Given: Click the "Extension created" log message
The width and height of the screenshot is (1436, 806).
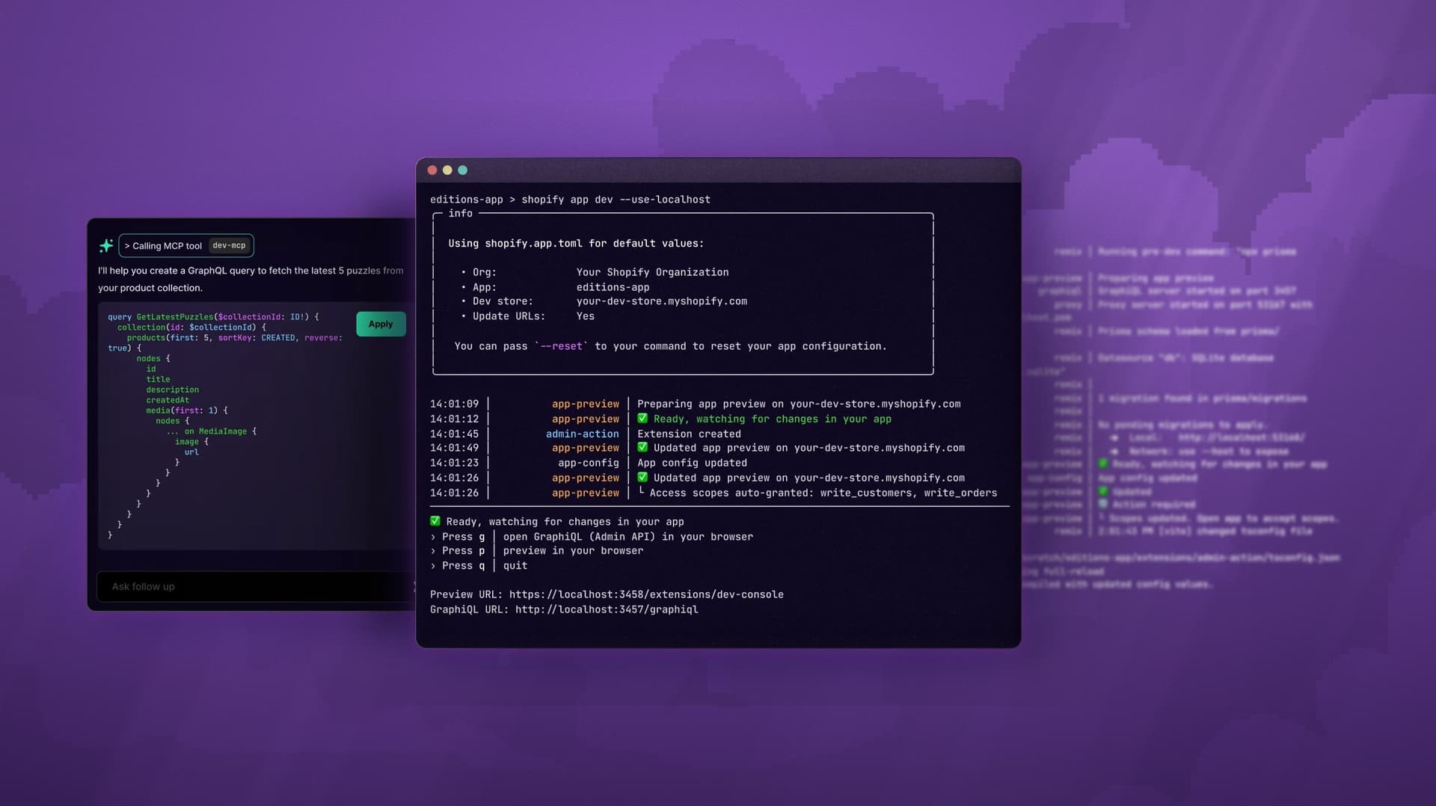Looking at the screenshot, I should coord(689,434).
